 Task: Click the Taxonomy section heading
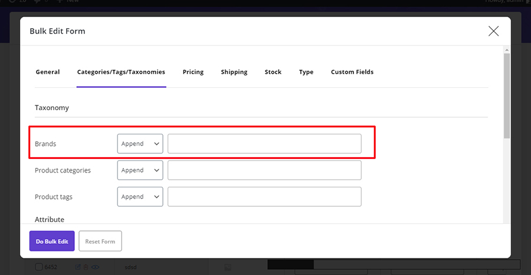point(52,108)
